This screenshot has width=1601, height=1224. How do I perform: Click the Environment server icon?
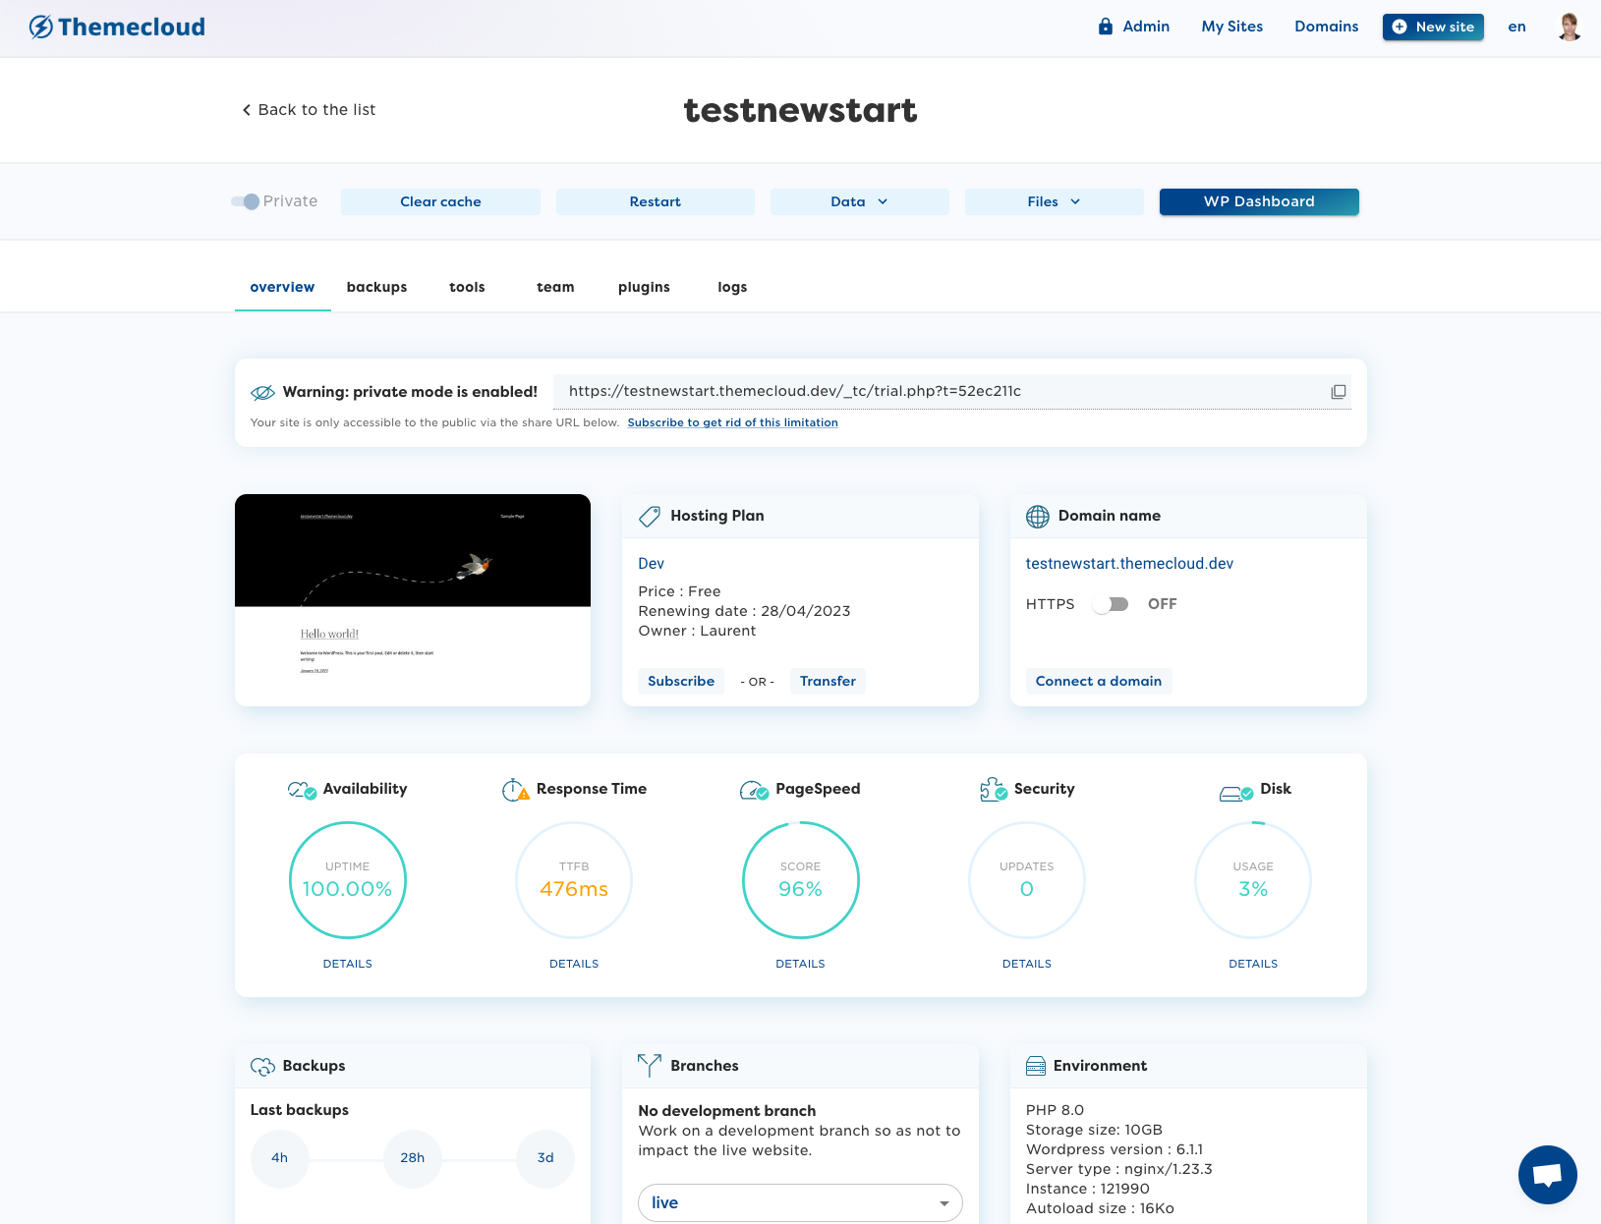pos(1036,1066)
